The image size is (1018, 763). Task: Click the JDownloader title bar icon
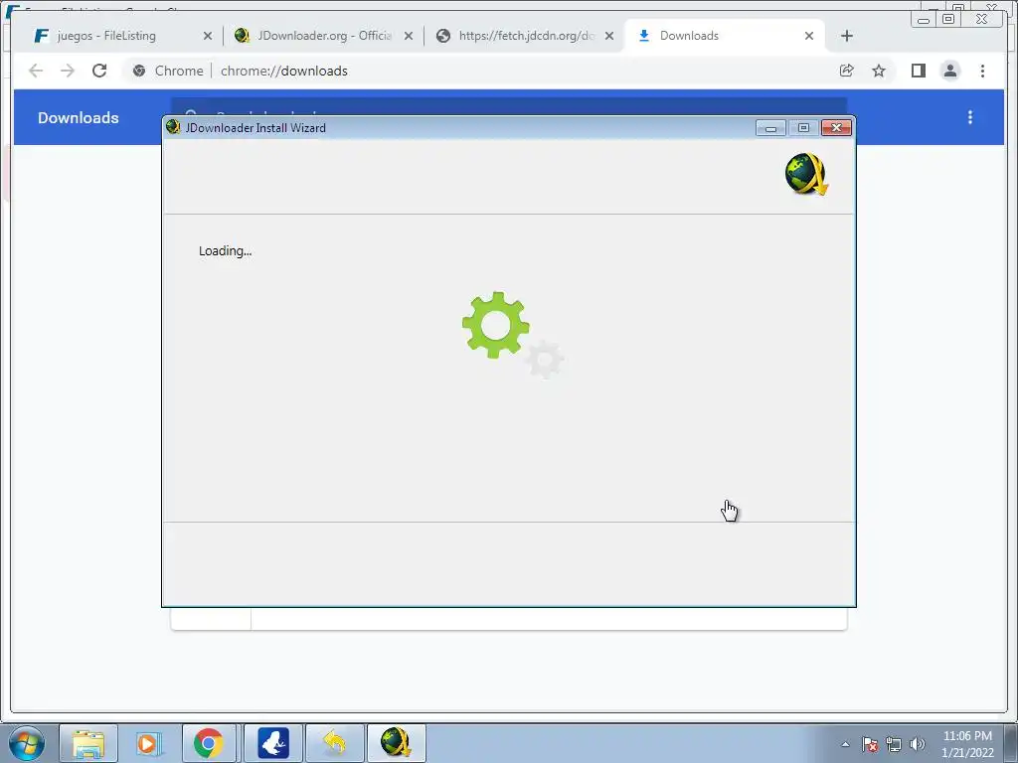pyautogui.click(x=173, y=127)
